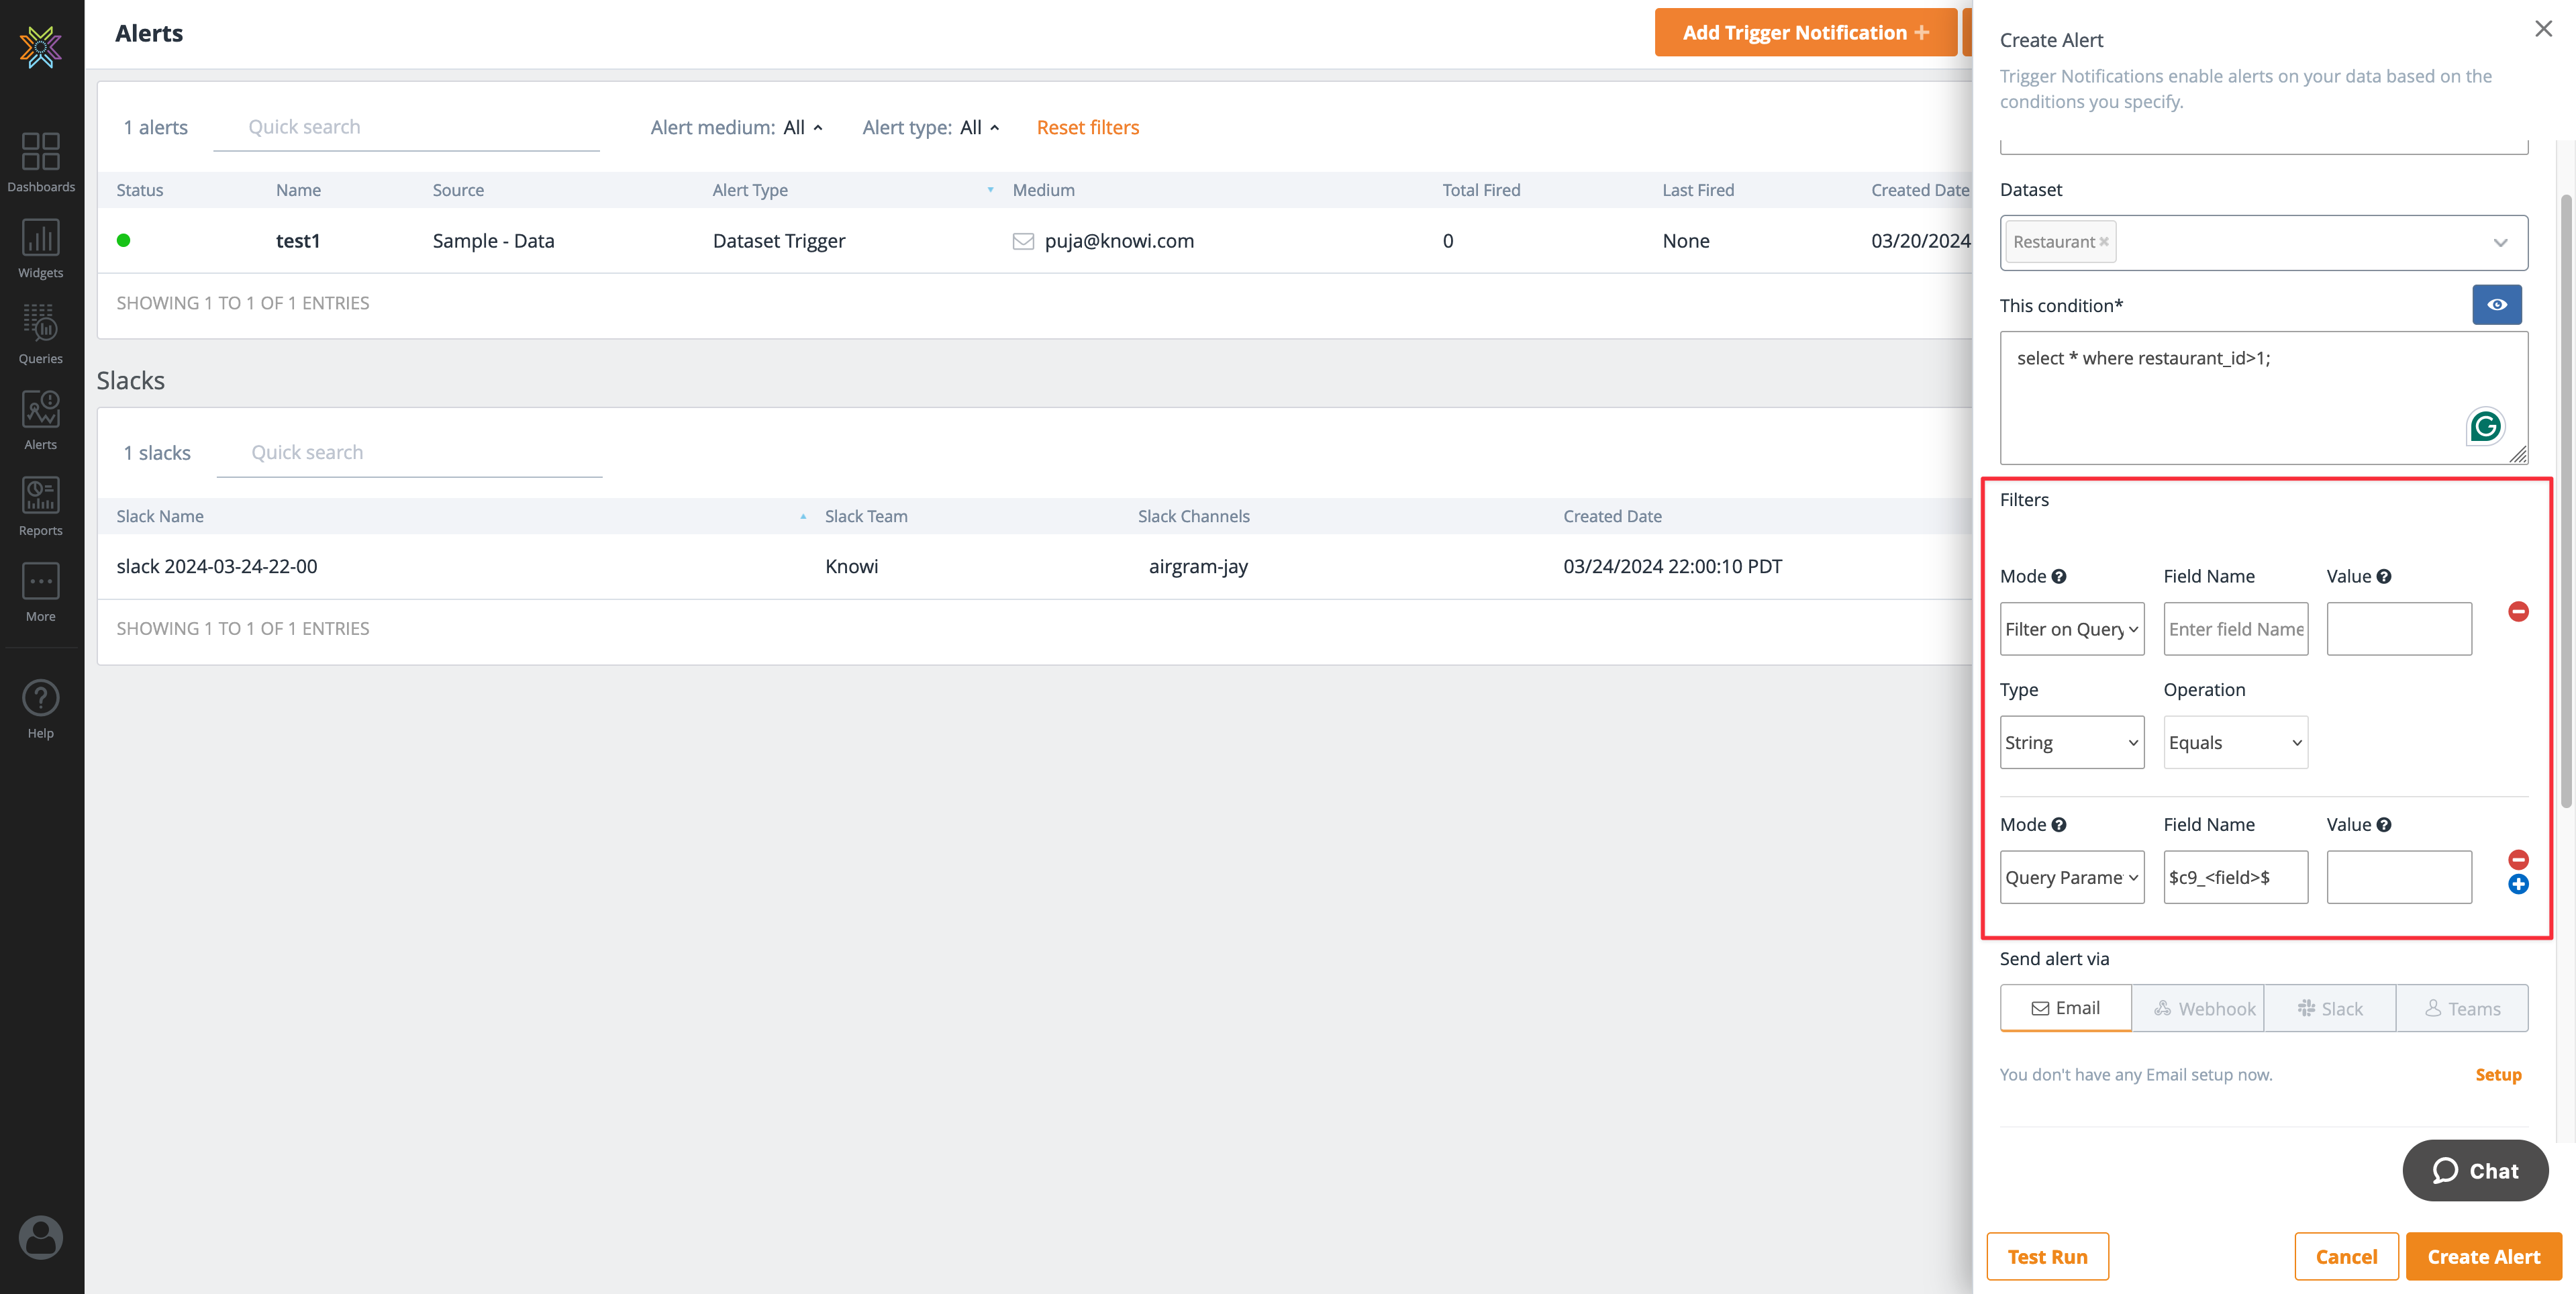Open the String type dropdown

click(x=2072, y=742)
